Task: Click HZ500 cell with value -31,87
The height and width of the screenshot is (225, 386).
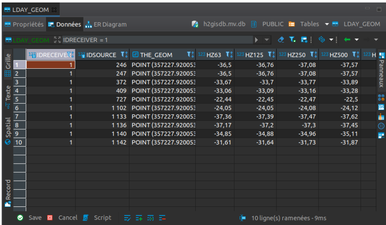Action: point(340,142)
